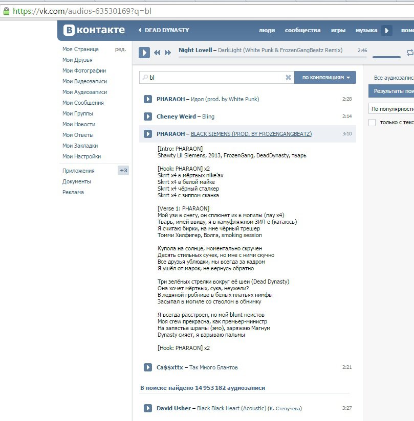Clear the audio search field

[x=288, y=77]
